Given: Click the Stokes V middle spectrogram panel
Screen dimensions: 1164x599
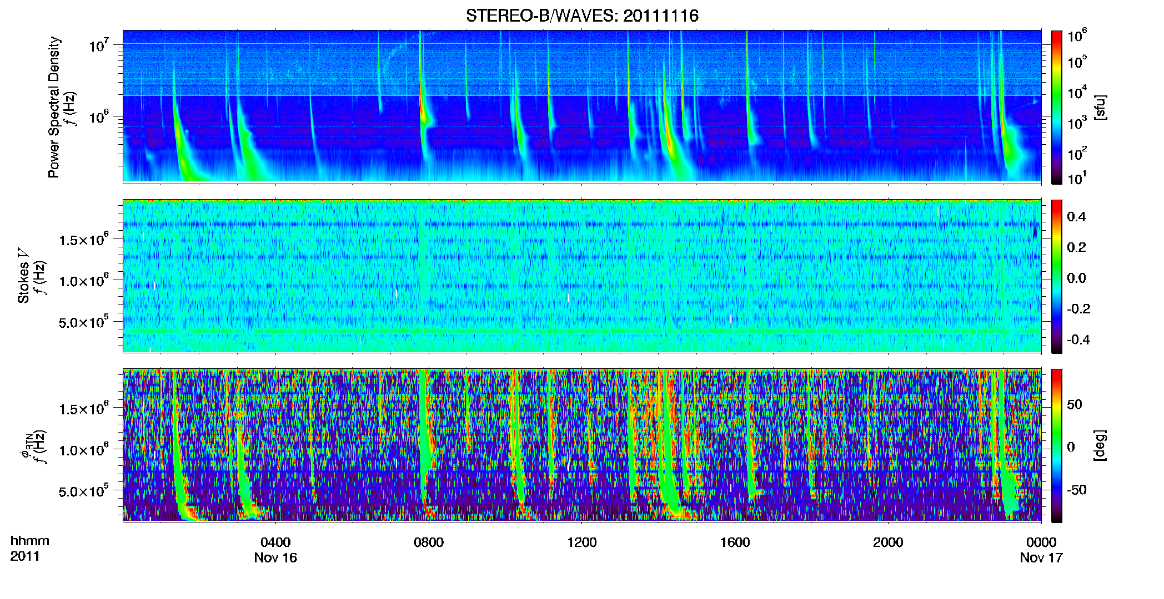Looking at the screenshot, I should pos(582,276).
